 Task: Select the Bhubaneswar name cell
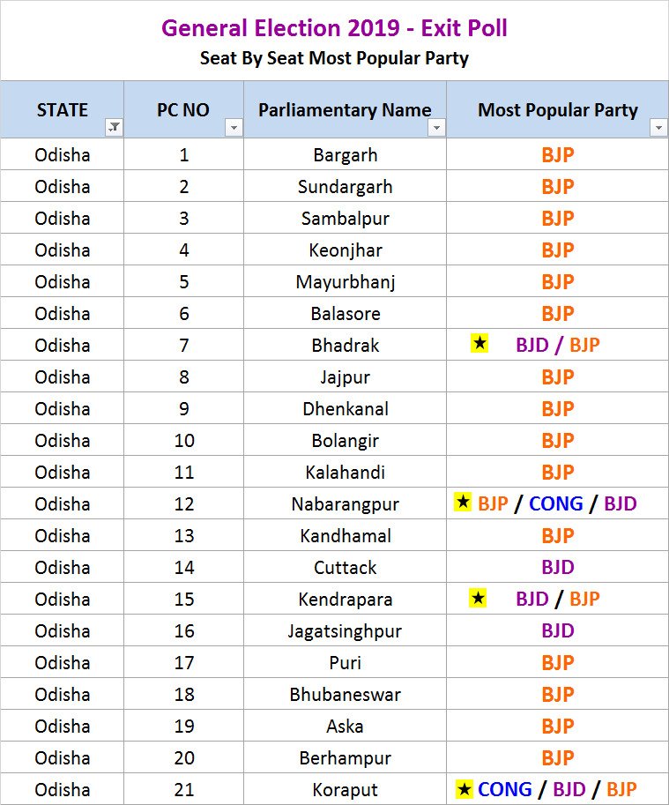pyautogui.click(x=345, y=695)
